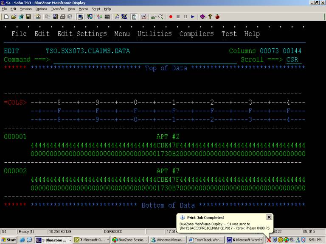Select ISPF Edit_Settings action bar item
The height and width of the screenshot is (244, 326).
pos(82,34)
